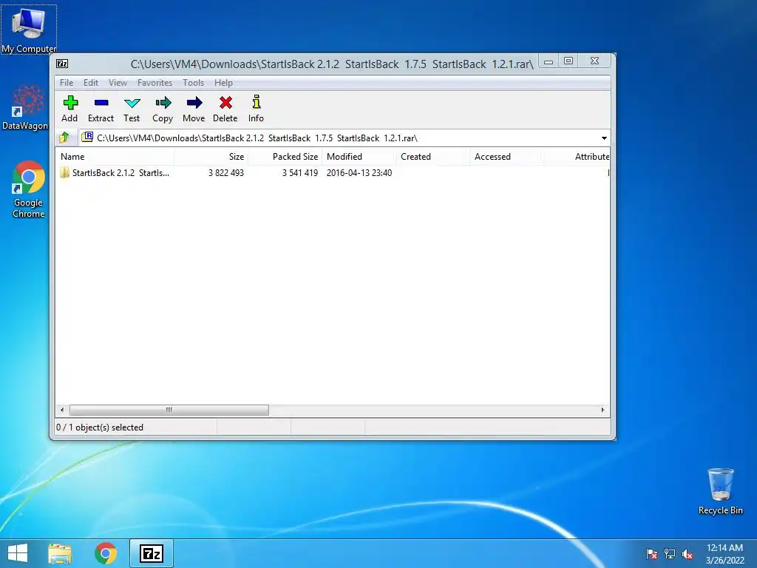This screenshot has width=757, height=568.
Task: Select the Recycle Bin desktop icon
Action: click(720, 491)
